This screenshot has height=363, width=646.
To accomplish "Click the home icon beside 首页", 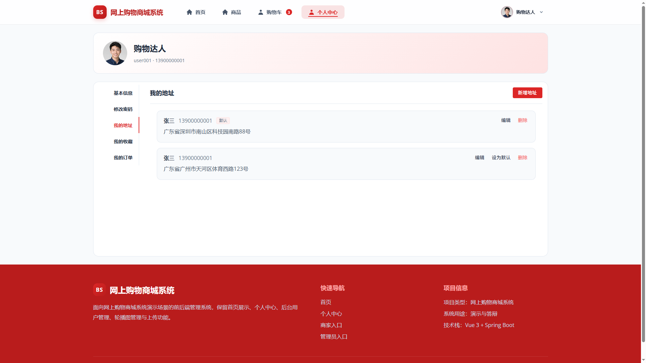I will (x=189, y=12).
